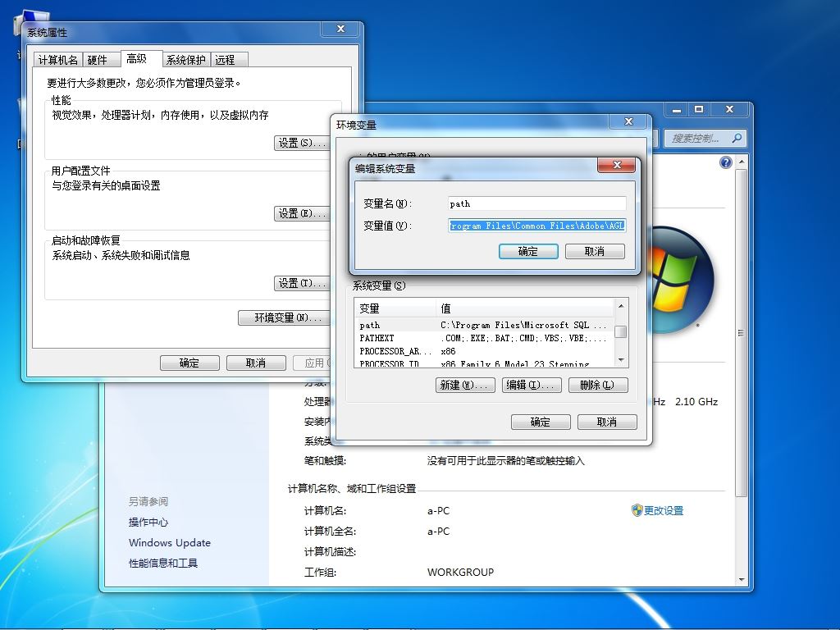Click 设置(S) button under 性能
Viewport: 840px width, 630px height.
point(302,143)
